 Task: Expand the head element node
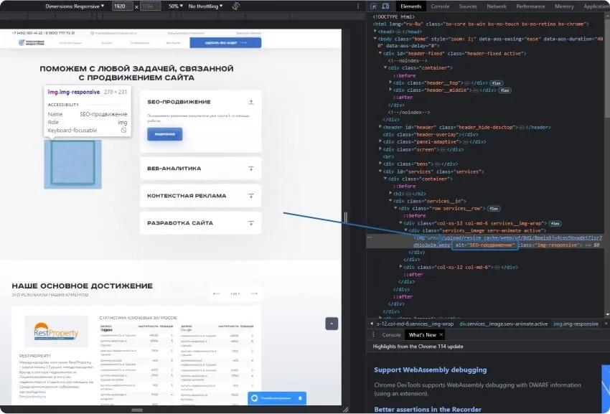click(x=375, y=31)
